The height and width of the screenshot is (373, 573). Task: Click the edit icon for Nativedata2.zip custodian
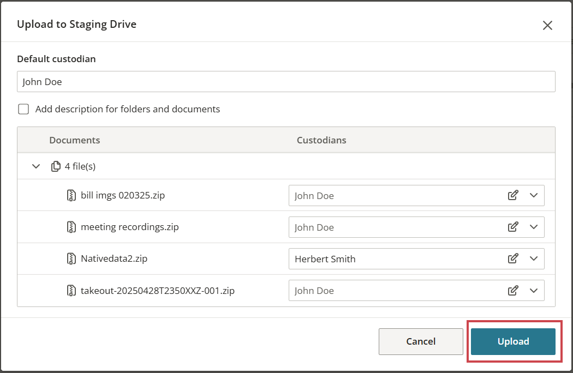click(x=513, y=258)
